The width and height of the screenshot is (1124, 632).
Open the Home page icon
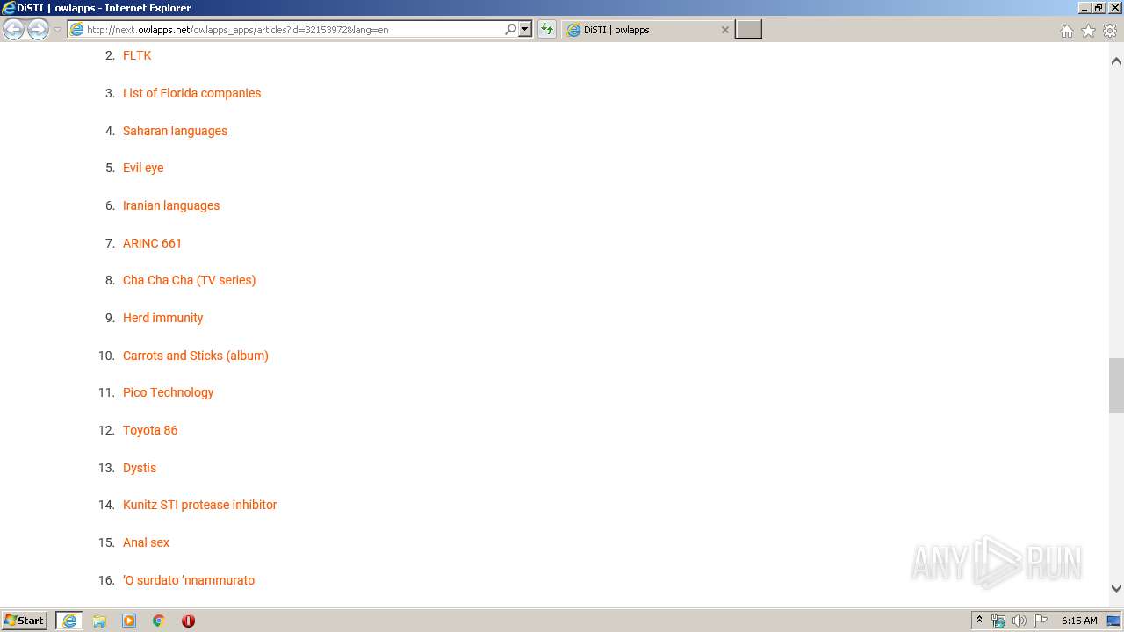pos(1066,31)
